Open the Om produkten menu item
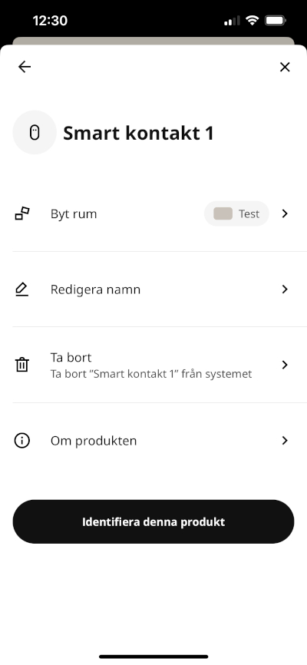This screenshot has height=665, width=307. point(153,441)
